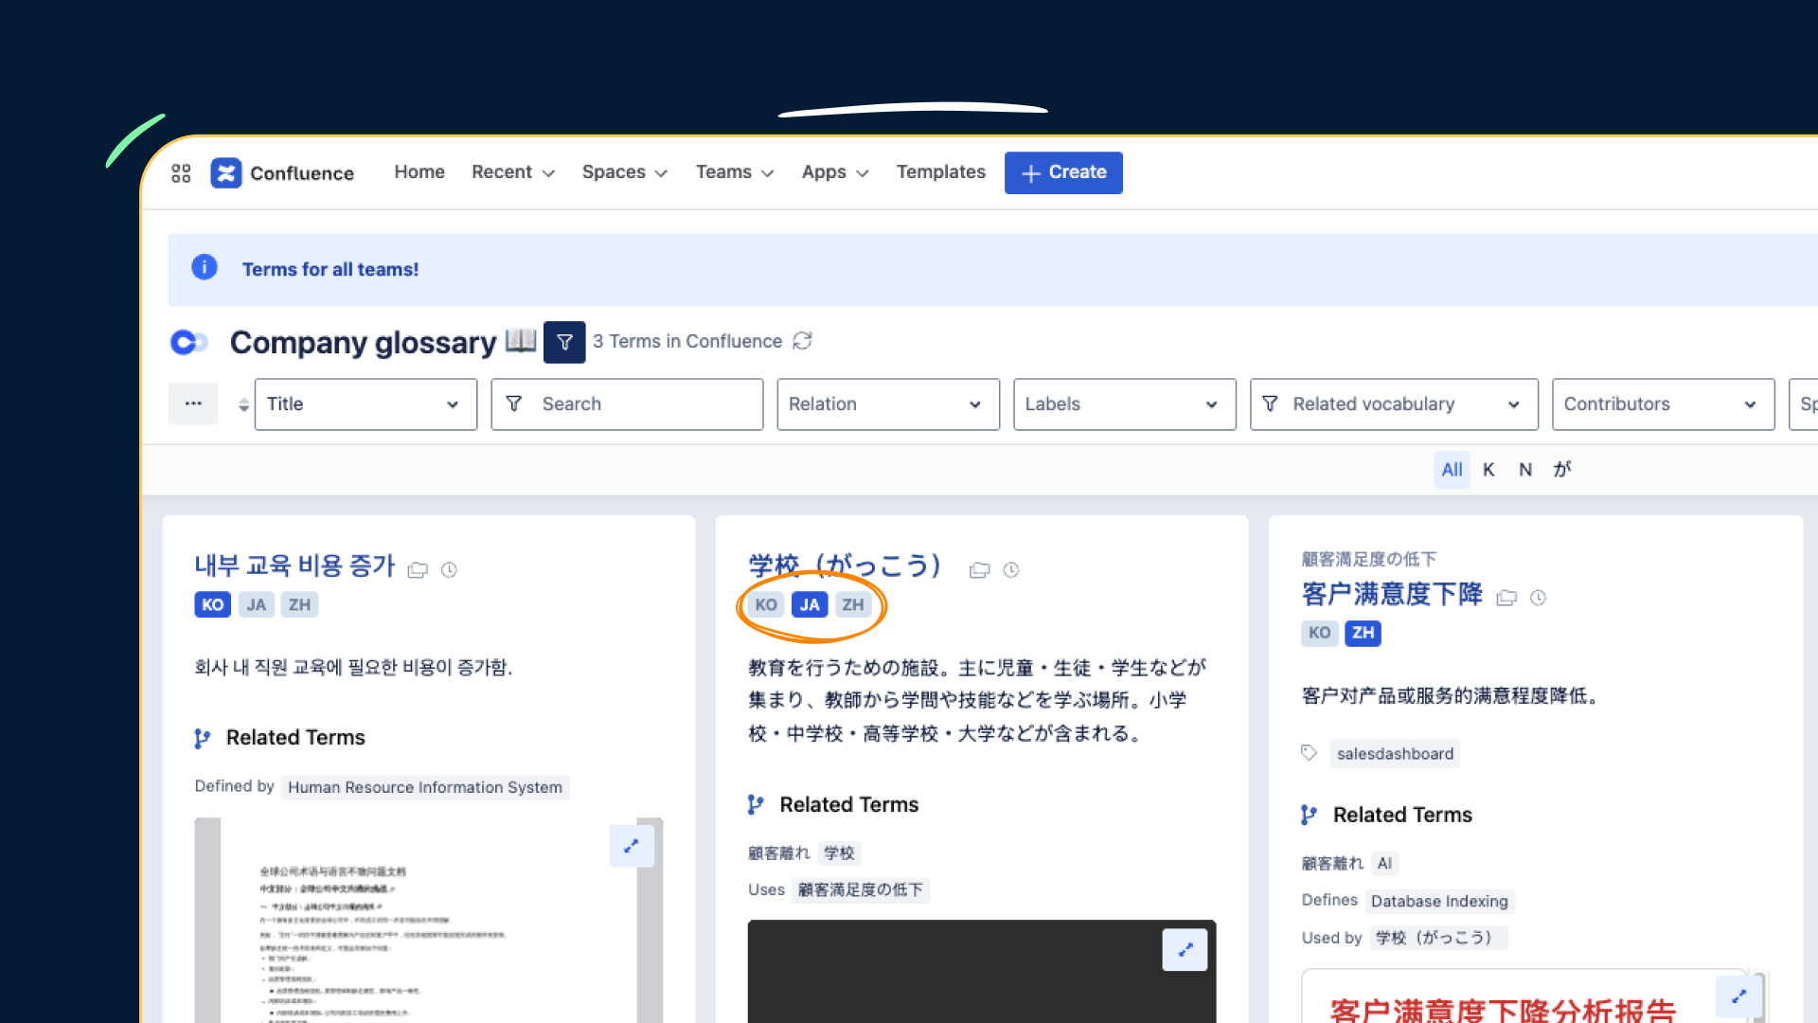Viewport: 1818px width, 1023px height.
Task: Click the dark filter icon beside Company glossary
Action: 564,342
